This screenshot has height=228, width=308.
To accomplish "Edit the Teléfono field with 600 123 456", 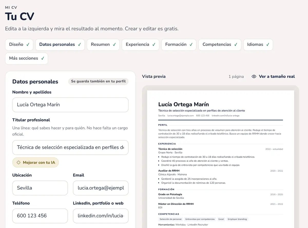I will coord(40,216).
